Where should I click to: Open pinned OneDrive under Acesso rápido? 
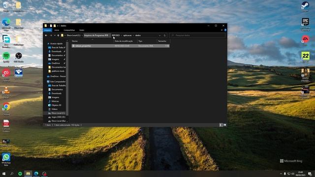[x=55, y=63]
